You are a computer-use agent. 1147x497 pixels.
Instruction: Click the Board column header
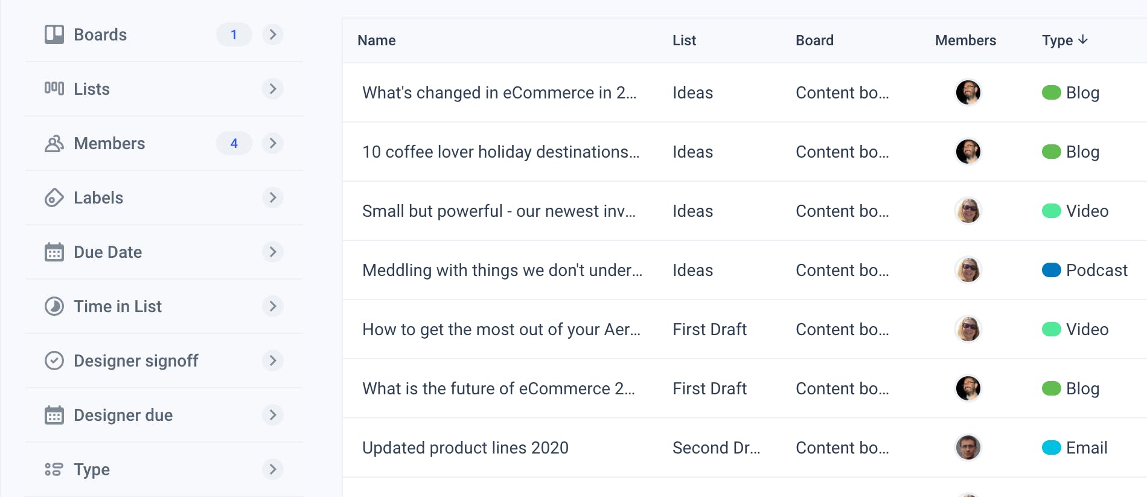tap(814, 40)
